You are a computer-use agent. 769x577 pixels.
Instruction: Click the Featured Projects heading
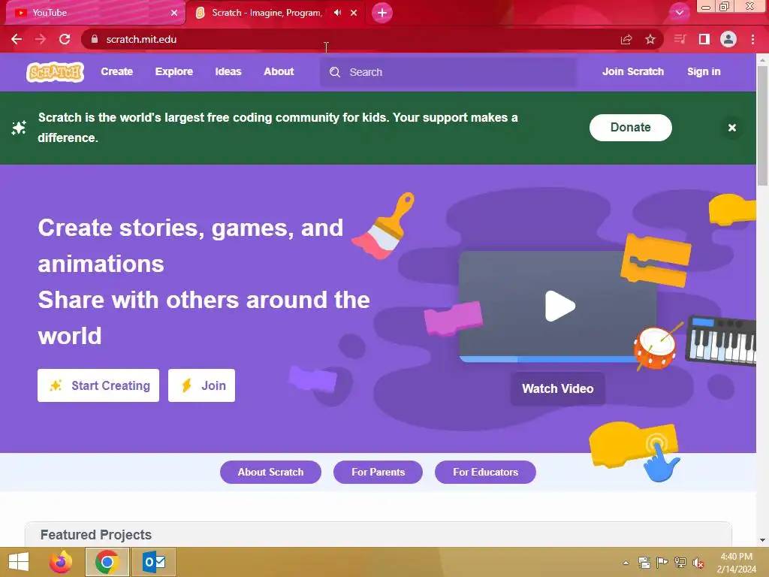(x=96, y=535)
